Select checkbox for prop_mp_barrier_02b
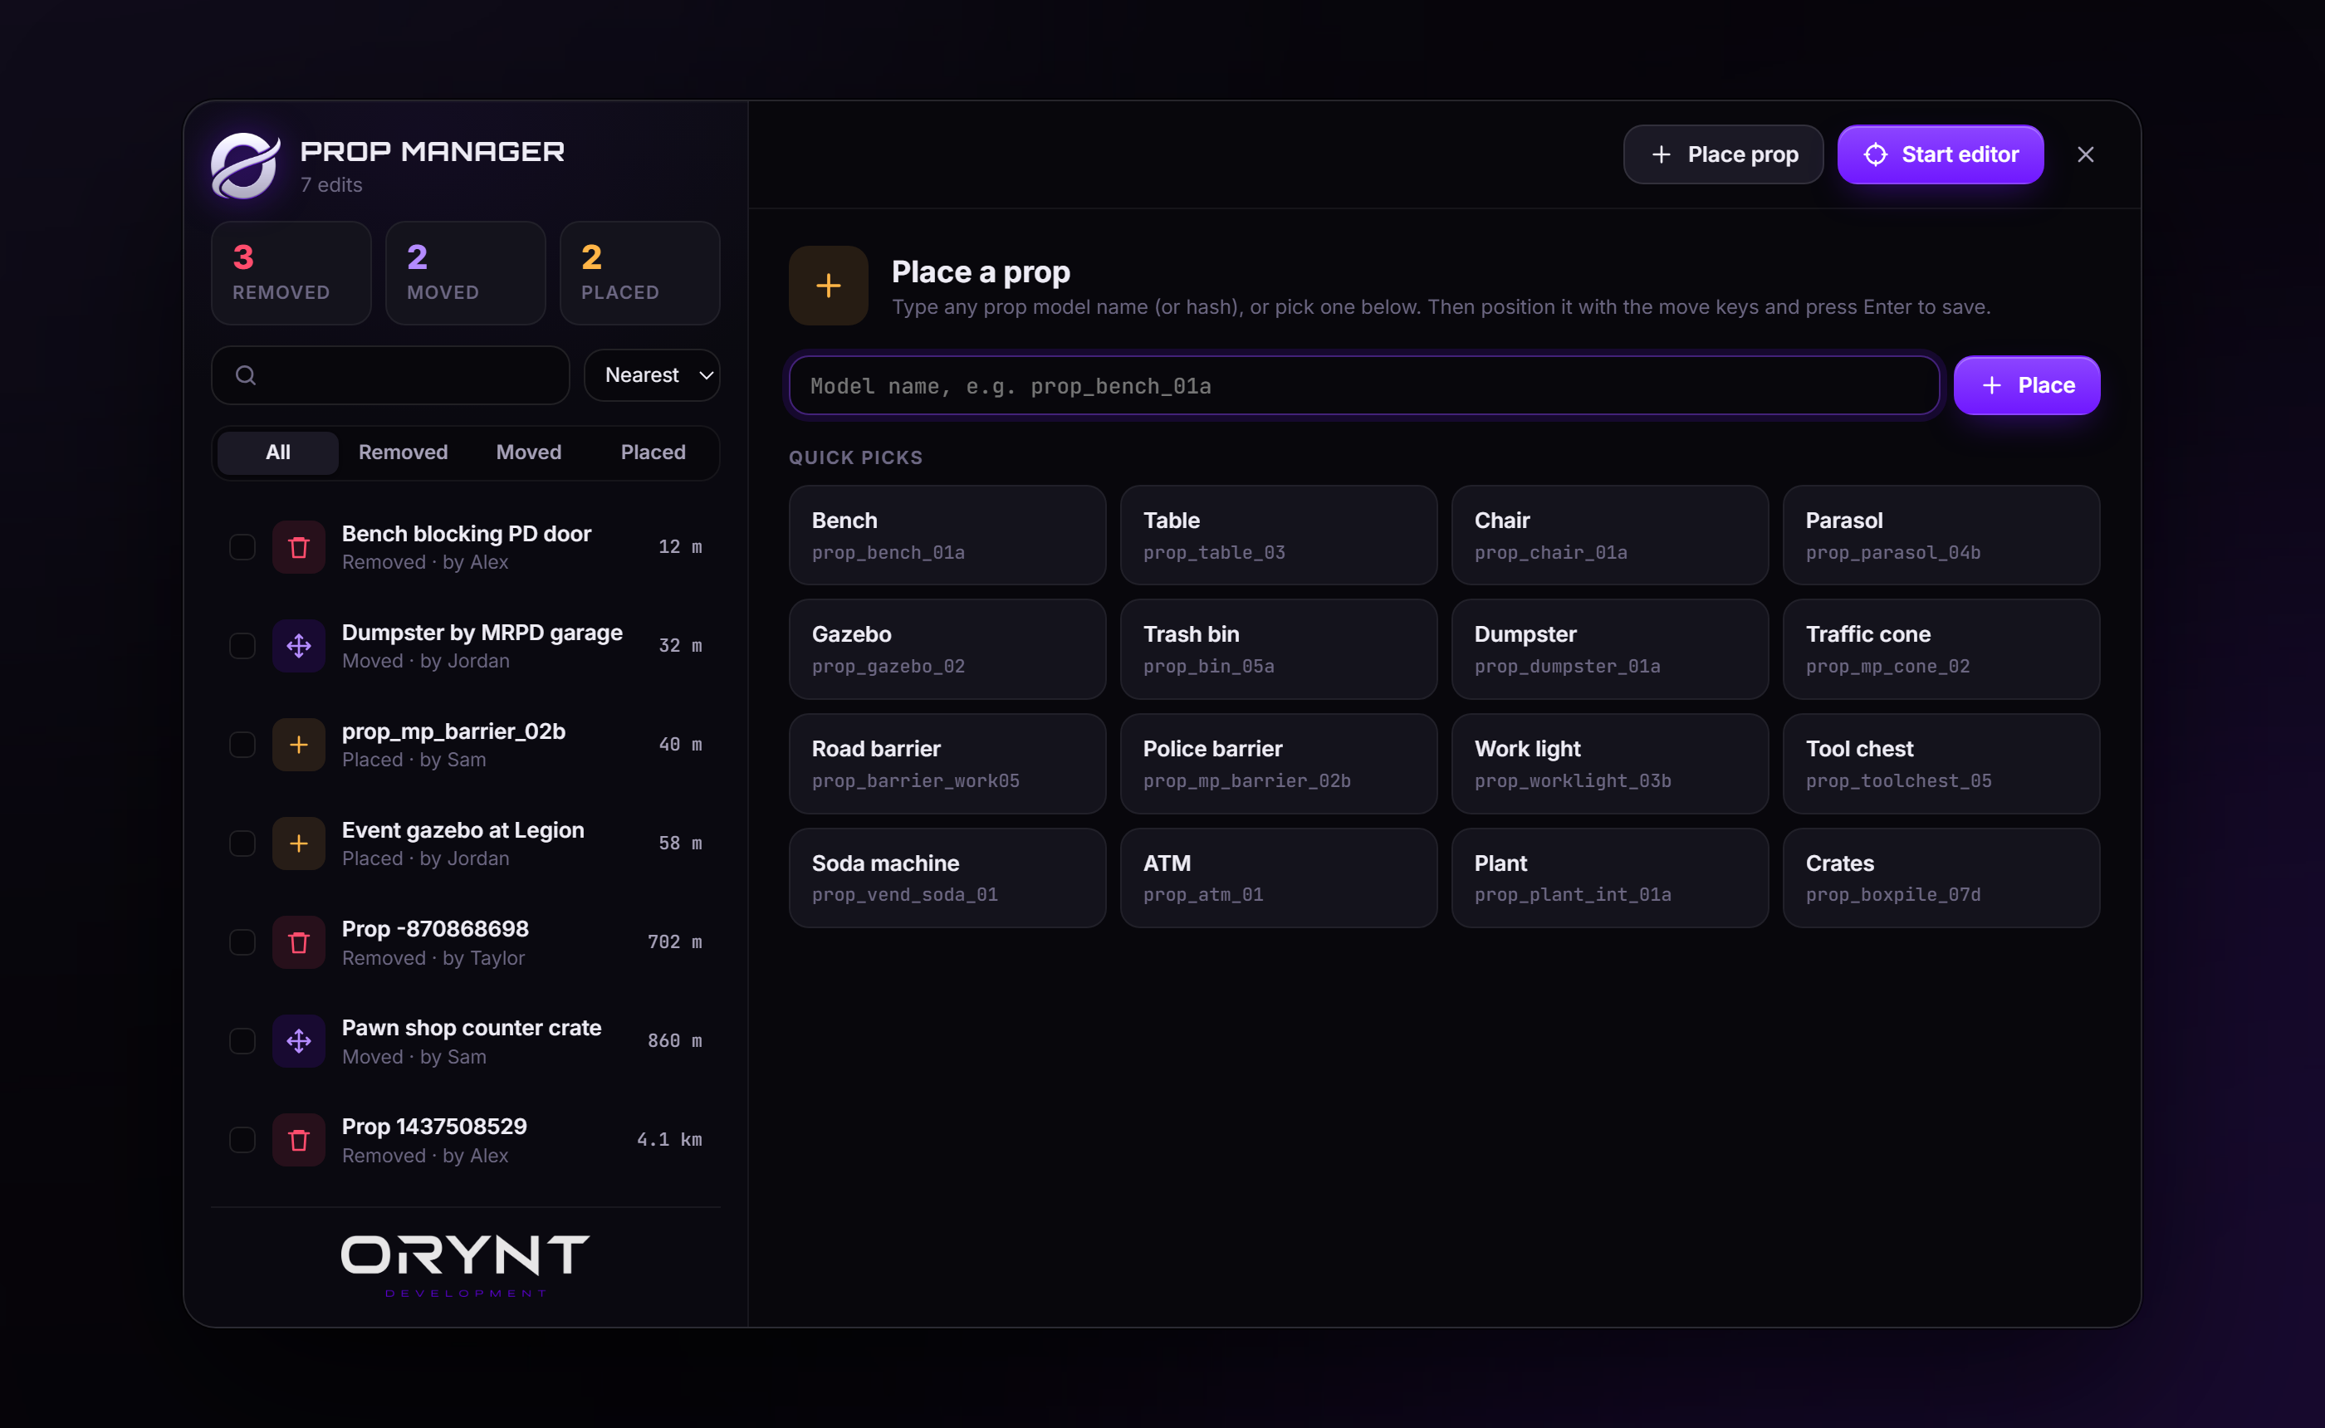 click(x=242, y=744)
